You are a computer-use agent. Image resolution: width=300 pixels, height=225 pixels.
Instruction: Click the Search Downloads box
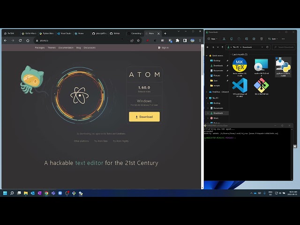(284, 47)
